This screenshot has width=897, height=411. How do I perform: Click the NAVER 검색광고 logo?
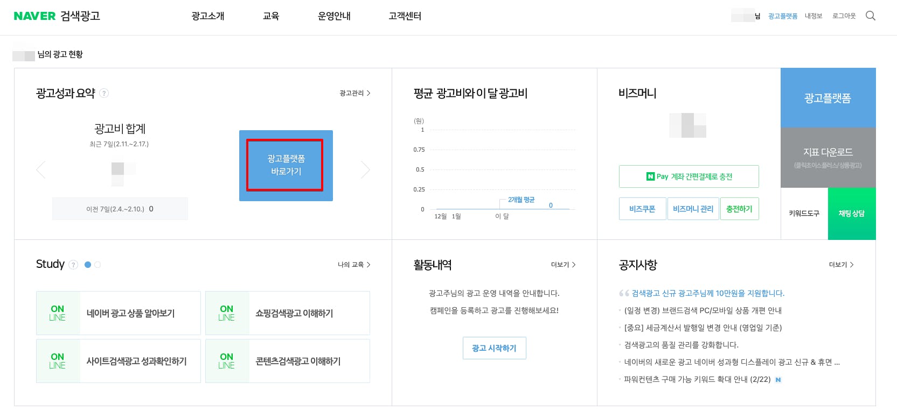57,16
